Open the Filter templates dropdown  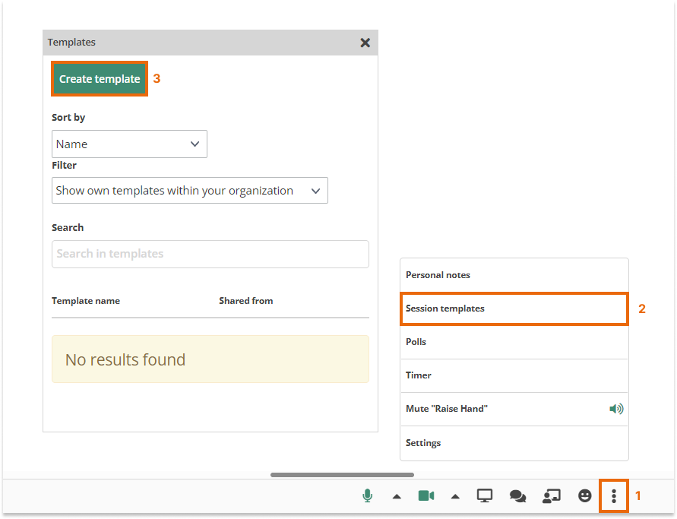(190, 191)
